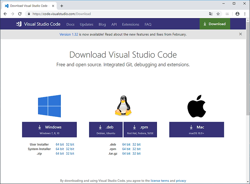Click the green Download button
Image resolution: width=250 pixels, height=184 pixels.
[215, 24]
